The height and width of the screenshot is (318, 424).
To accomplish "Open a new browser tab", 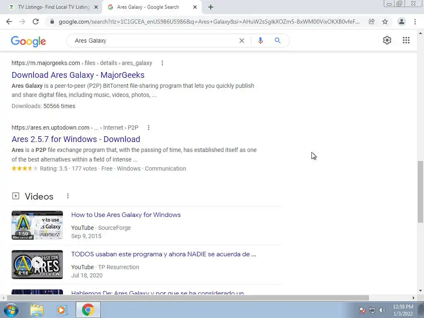I will tap(211, 7).
